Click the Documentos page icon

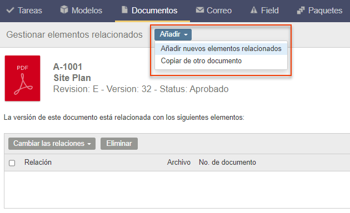click(x=124, y=9)
